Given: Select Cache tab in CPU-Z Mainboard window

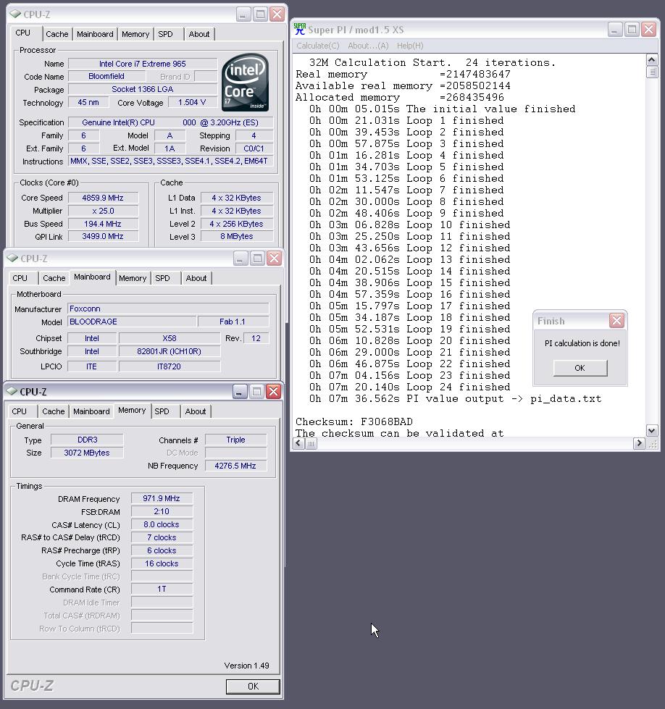Looking at the screenshot, I should [54, 279].
